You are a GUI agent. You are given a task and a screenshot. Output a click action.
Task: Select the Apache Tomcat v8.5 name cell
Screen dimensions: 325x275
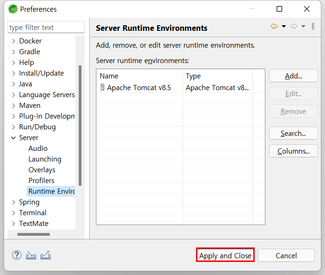click(x=140, y=87)
